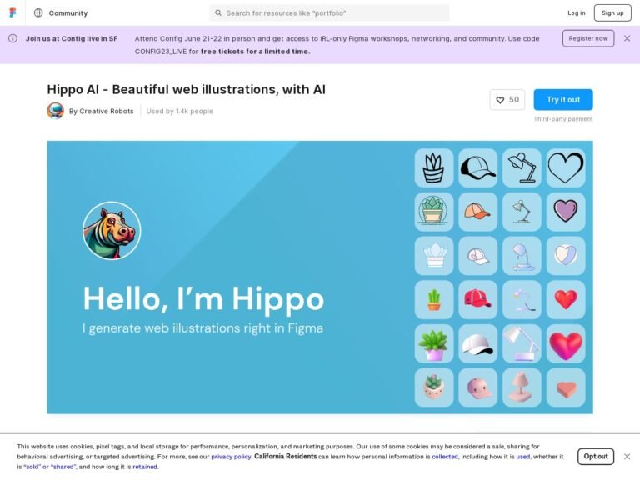Click the purple heart icon
Image resolution: width=640 pixels, height=480 pixels.
566,212
